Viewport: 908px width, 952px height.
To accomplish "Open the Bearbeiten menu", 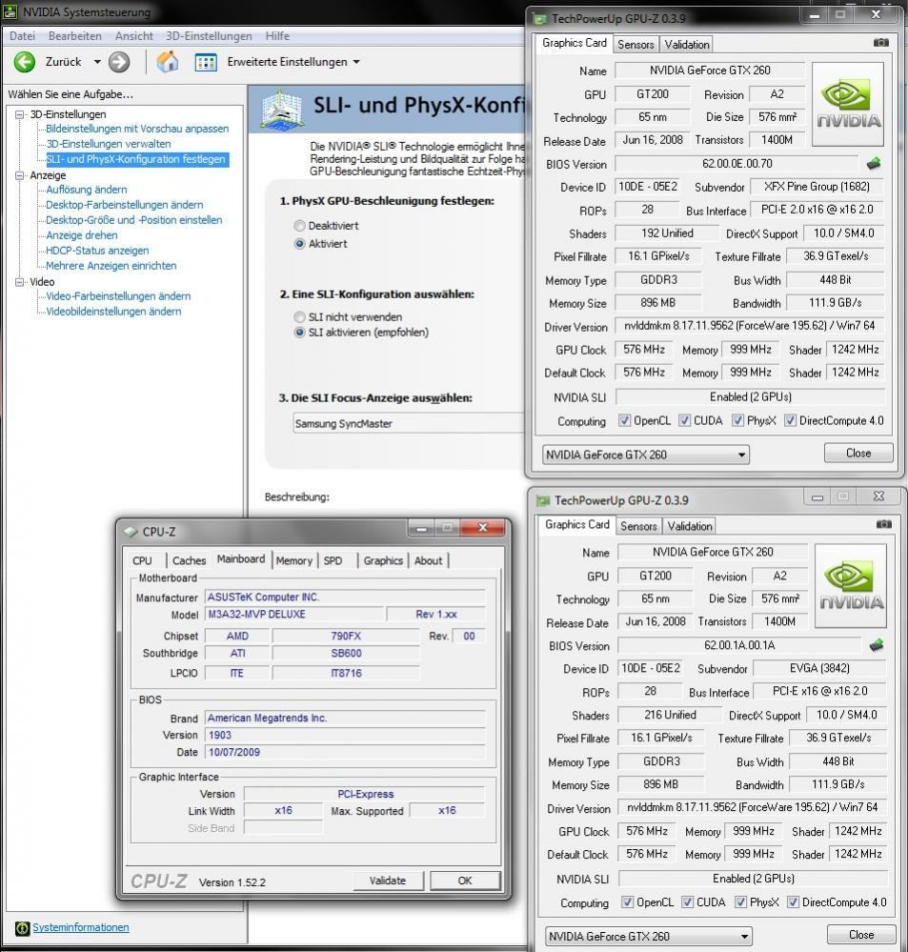I will pyautogui.click(x=74, y=36).
